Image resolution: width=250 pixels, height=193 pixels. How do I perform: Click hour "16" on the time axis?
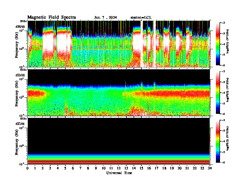click(x=149, y=168)
